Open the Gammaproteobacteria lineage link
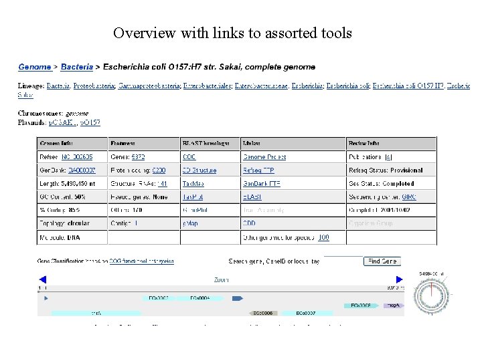The width and height of the screenshot is (482, 361). point(149,86)
